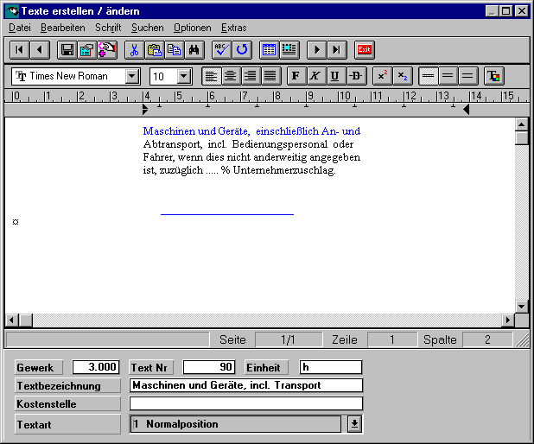Toggle bold formatting (F button)
The image size is (534, 444).
[x=296, y=76]
